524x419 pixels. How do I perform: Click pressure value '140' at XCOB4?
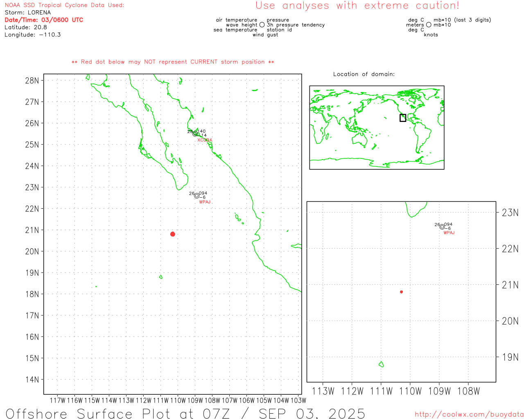[x=201, y=131]
